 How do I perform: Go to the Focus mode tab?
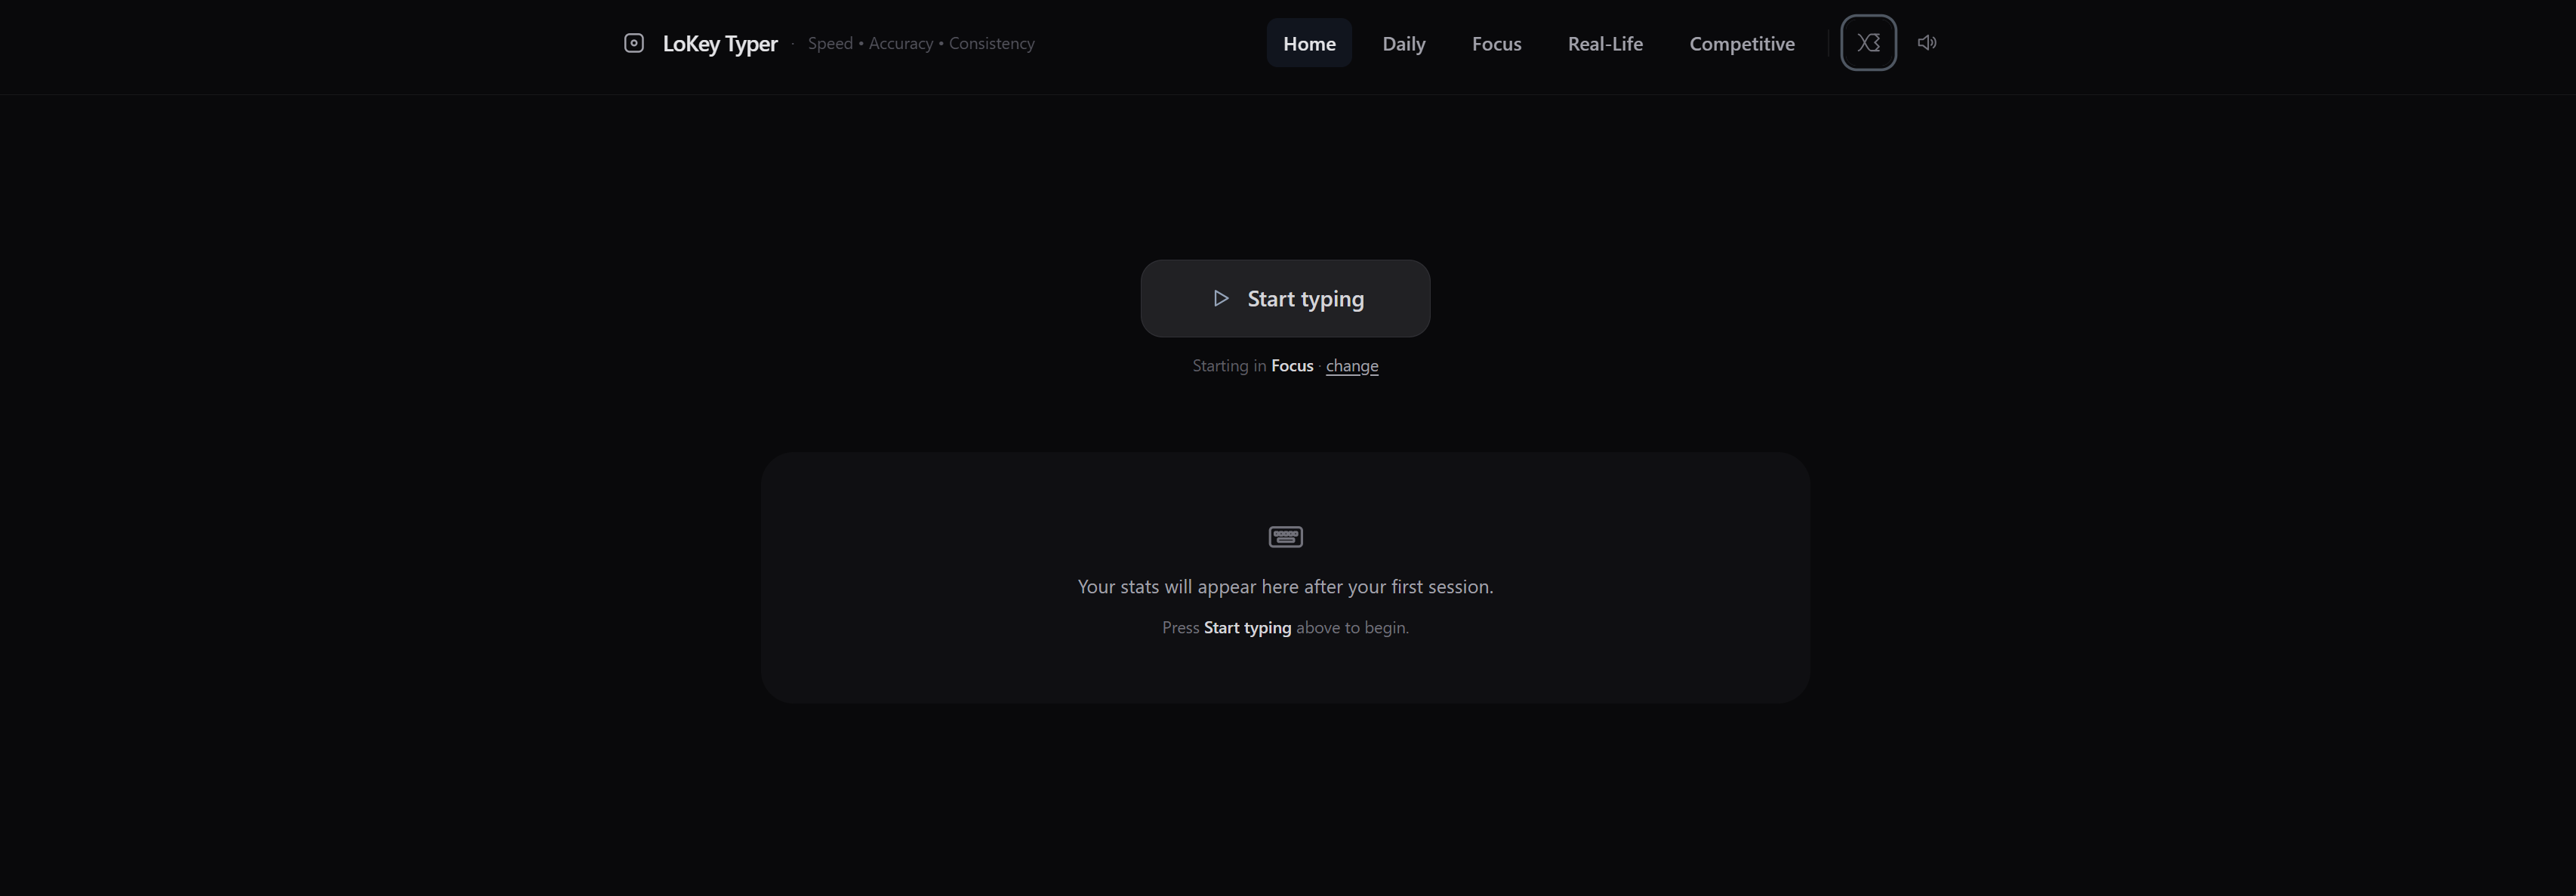(1496, 44)
